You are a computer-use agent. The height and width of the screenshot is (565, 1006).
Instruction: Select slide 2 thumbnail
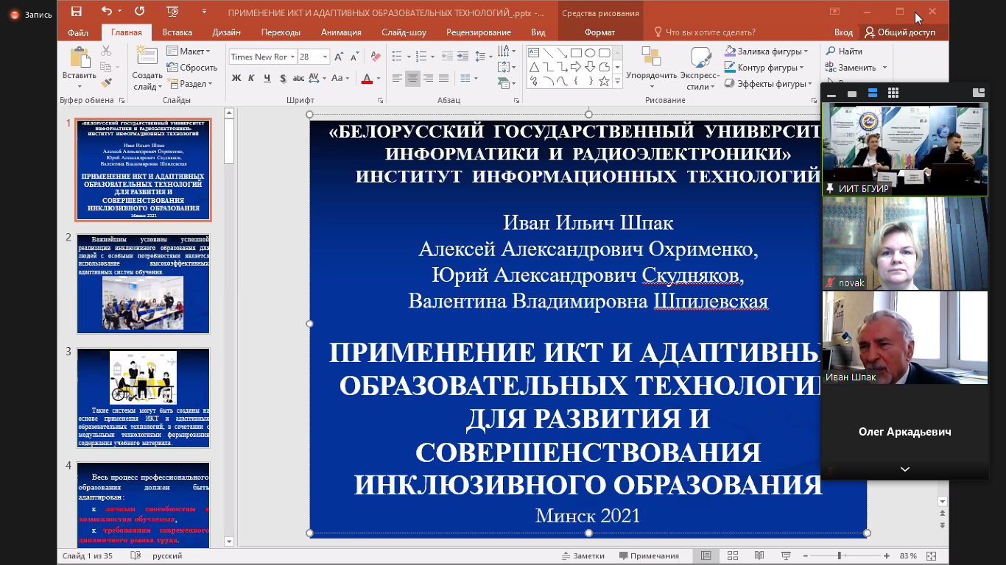[x=144, y=284]
